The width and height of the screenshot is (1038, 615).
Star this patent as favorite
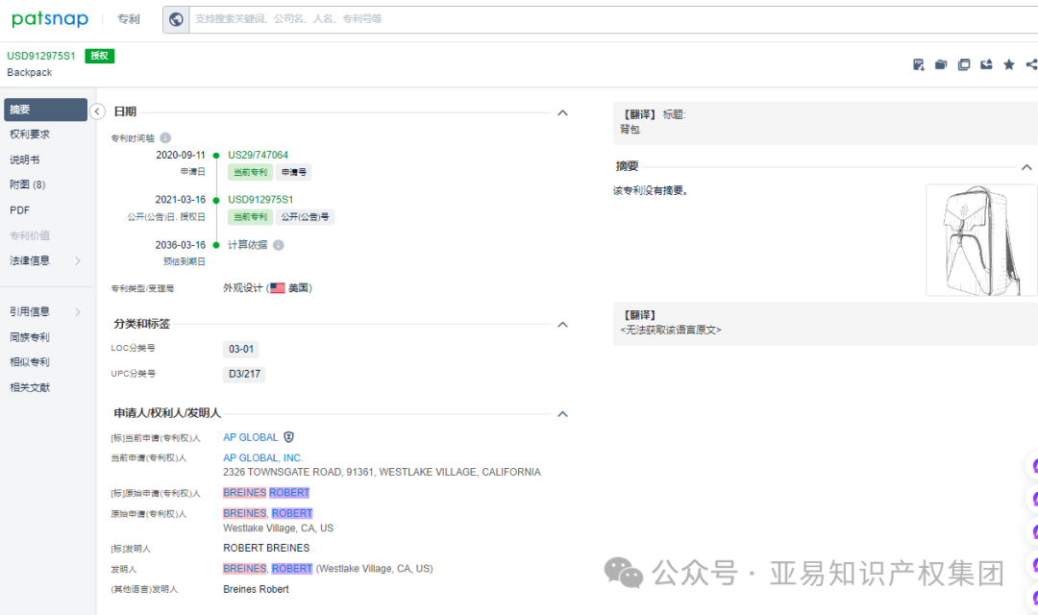pyautogui.click(x=1008, y=63)
